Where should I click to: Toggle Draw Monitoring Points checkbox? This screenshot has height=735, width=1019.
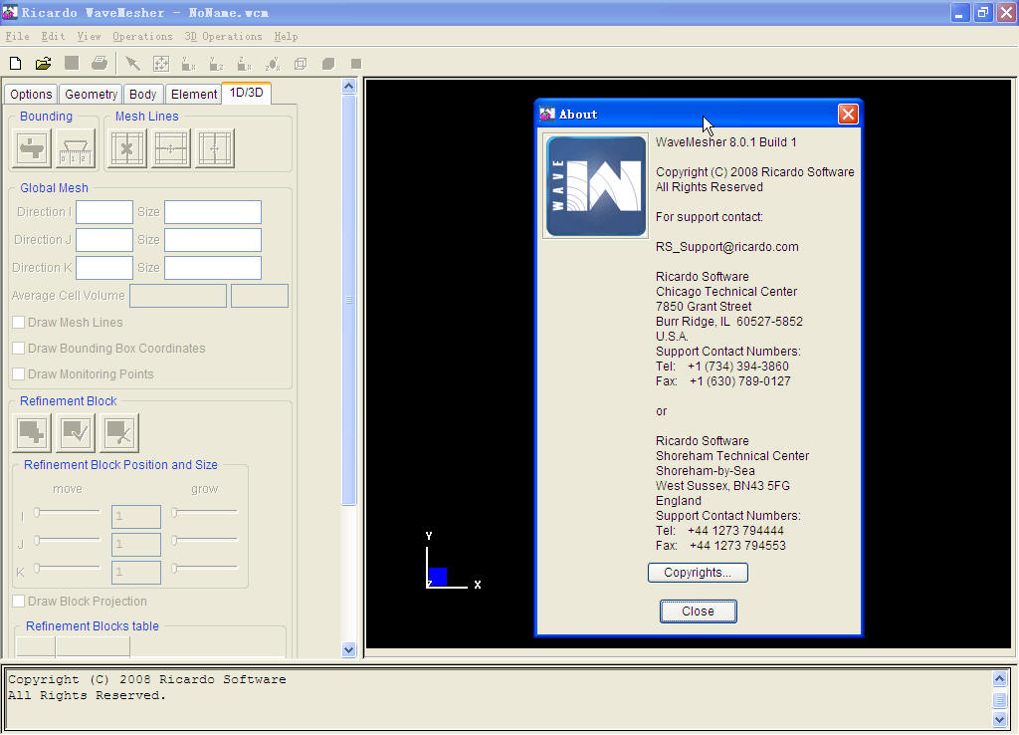tap(19, 374)
